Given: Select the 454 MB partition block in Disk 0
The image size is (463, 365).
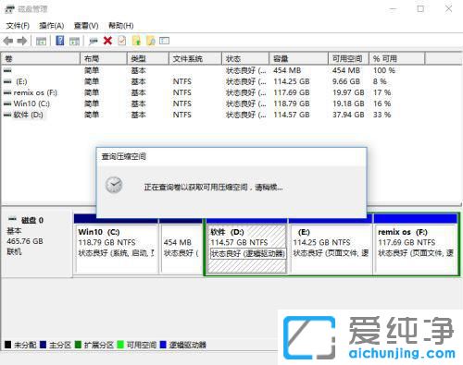Looking at the screenshot, I should [x=181, y=249].
